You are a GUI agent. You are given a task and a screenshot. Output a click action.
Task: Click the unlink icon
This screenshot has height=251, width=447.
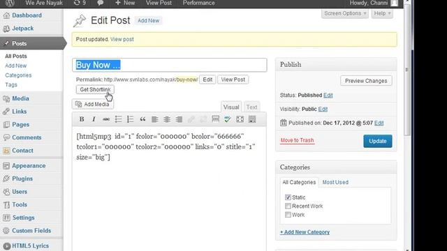pos(203,119)
